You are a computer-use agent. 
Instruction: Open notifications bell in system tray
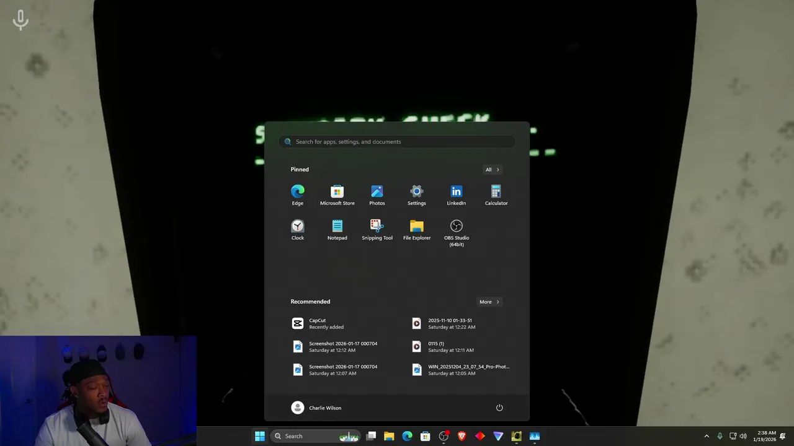(x=783, y=436)
